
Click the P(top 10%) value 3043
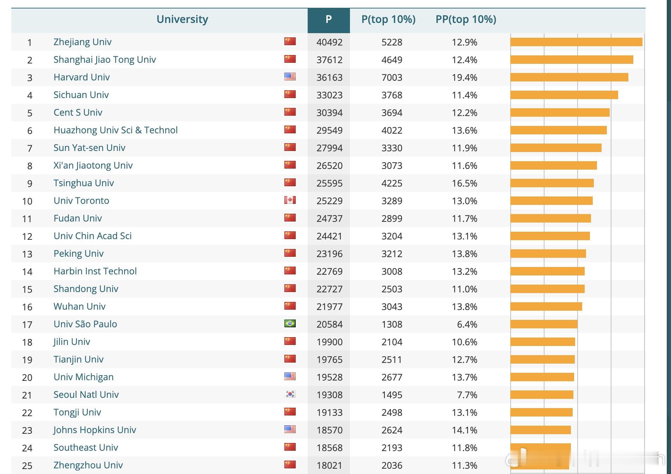(x=392, y=307)
